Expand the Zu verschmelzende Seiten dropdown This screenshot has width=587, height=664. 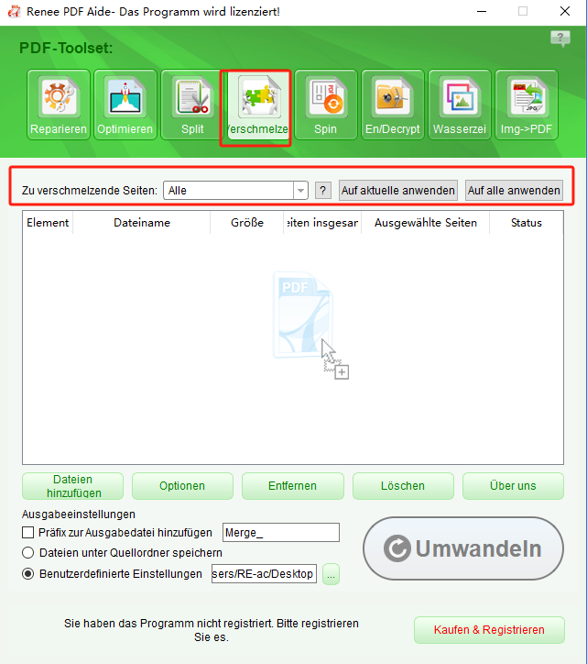point(300,191)
